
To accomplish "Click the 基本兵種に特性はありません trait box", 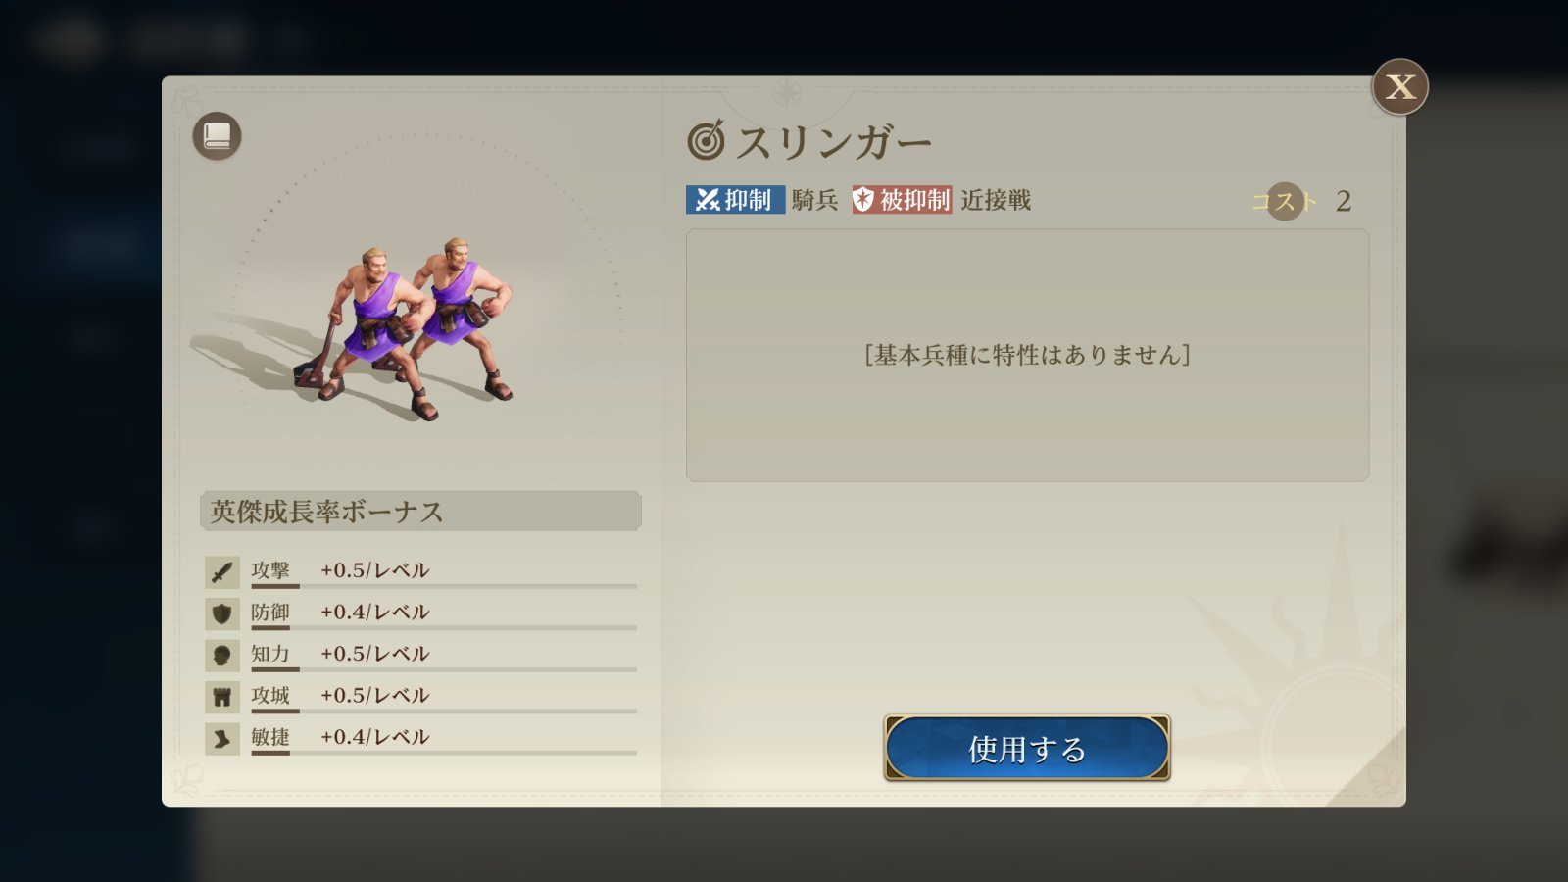I will 1027,356.
